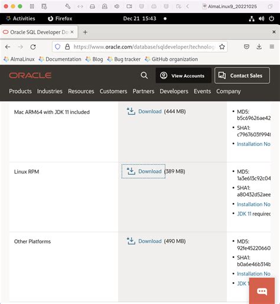Open Customers navigation menu
Image resolution: width=280 pixels, height=304 pixels.
pyautogui.click(x=113, y=91)
